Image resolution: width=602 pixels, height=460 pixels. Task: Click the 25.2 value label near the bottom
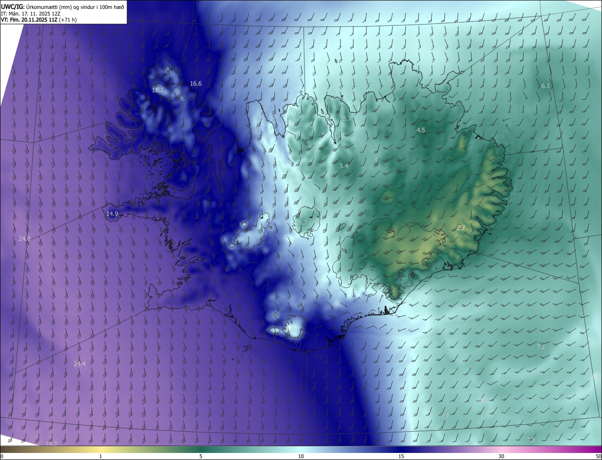pyautogui.click(x=51, y=444)
